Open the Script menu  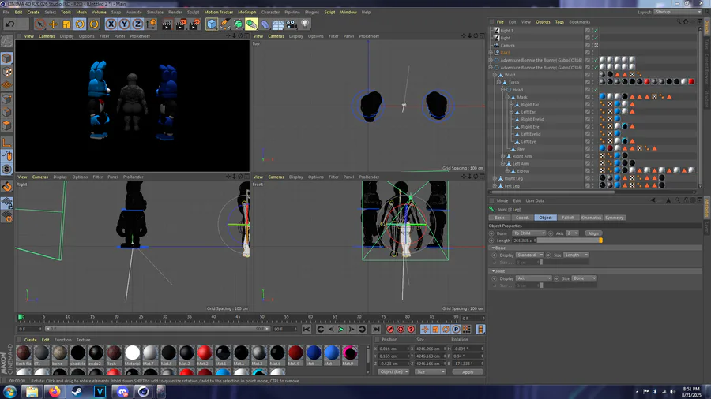coord(329,12)
